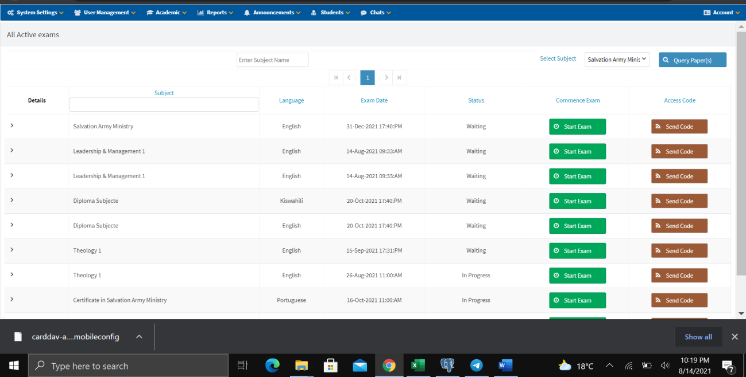Viewport: 746px width, 377px height.
Task: Open the Academic menu
Action: tap(166, 11)
